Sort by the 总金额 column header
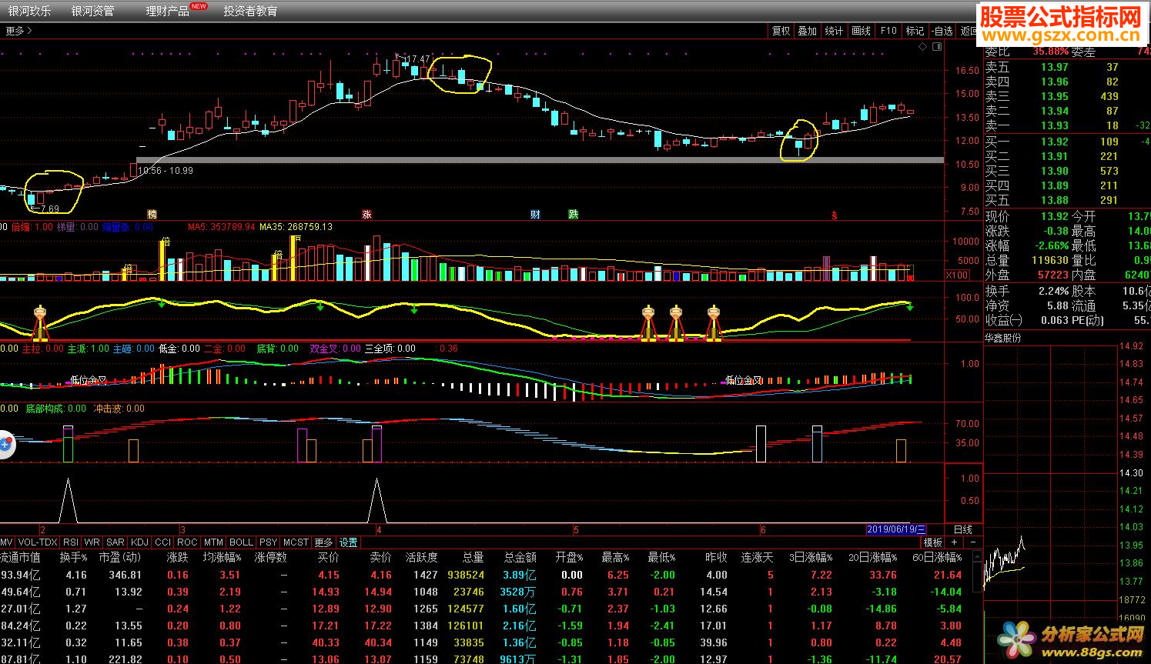Viewport: 1151px width, 664px height. click(520, 557)
